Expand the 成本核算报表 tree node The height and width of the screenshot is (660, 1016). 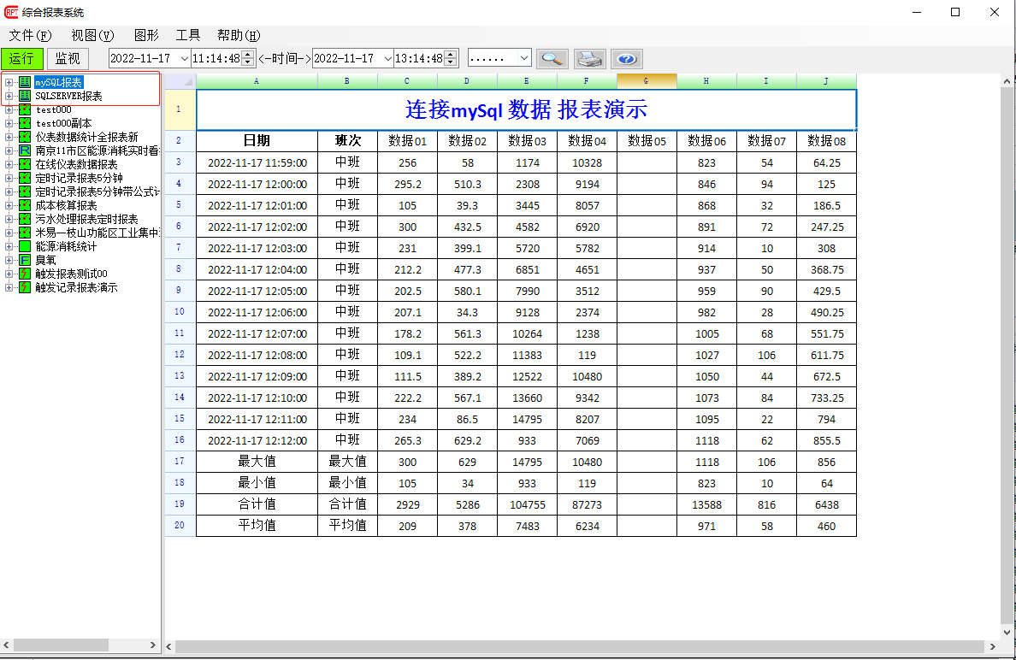(9, 205)
